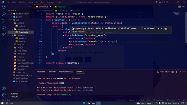Collapse the REDUX root folder
Viewport: 187px width, 105px height.
[9, 10]
